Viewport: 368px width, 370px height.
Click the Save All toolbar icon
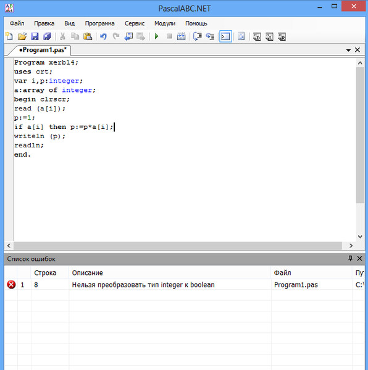point(48,36)
